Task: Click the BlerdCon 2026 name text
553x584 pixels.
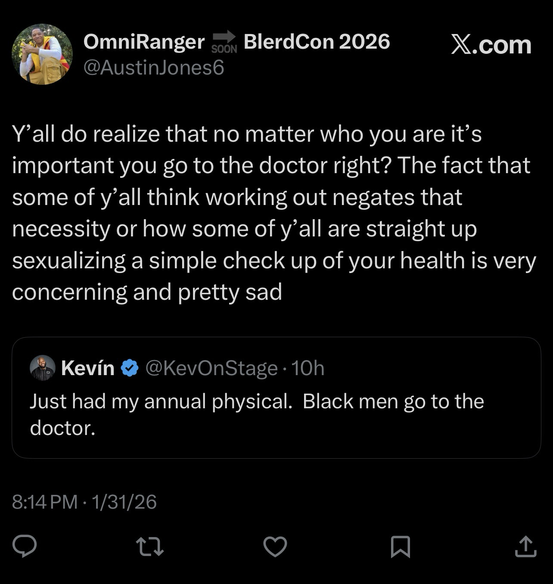Action: point(317,42)
